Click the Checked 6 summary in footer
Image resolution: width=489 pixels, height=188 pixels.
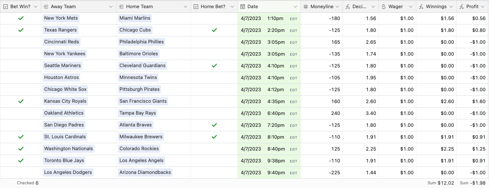pos(28,183)
